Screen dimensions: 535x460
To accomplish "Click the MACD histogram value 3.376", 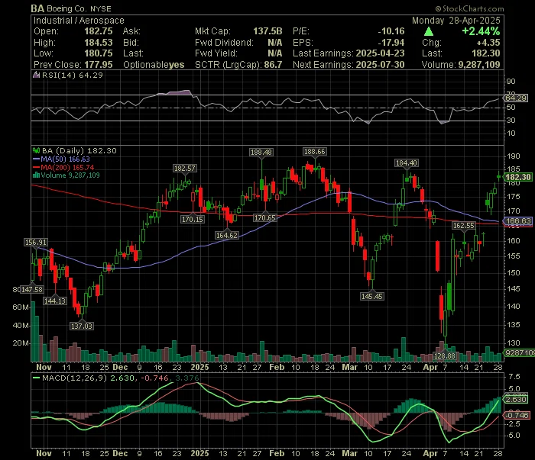I will pos(187,378).
